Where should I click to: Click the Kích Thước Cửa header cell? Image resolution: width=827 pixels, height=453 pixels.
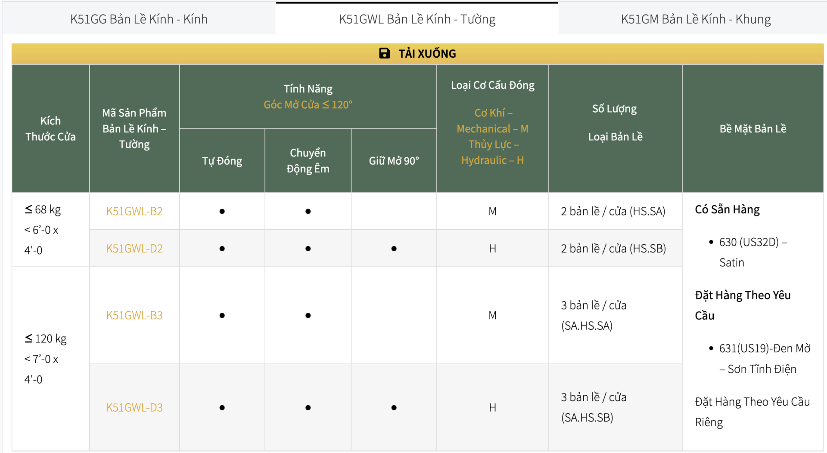pyautogui.click(x=50, y=128)
